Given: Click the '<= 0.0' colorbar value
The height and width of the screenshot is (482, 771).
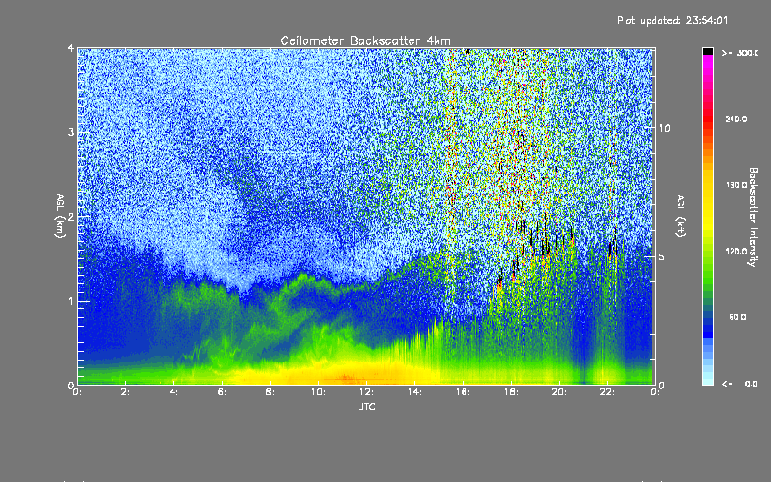Looking at the screenshot, I should pos(740,384).
